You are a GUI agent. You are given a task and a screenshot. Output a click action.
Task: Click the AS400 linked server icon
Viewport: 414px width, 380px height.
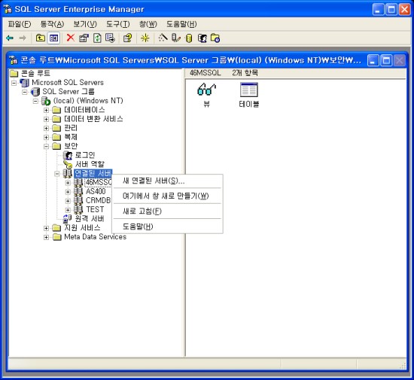pos(78,191)
